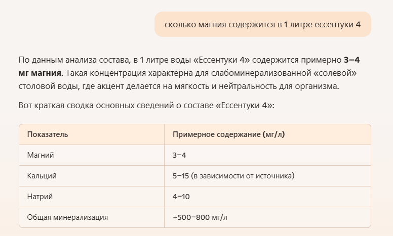The width and height of the screenshot is (393, 236).
Task: Click the phrase "нейтральность для организма"
Action: [279, 86]
